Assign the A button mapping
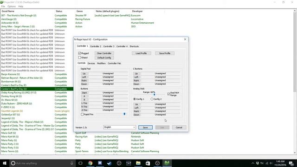 (84, 96)
